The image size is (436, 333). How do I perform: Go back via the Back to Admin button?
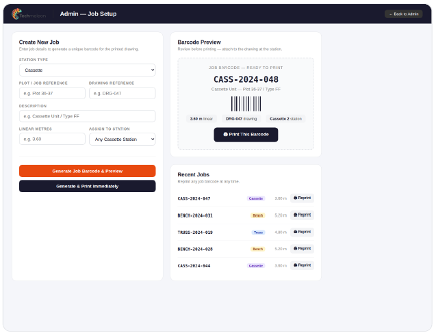[x=403, y=14]
